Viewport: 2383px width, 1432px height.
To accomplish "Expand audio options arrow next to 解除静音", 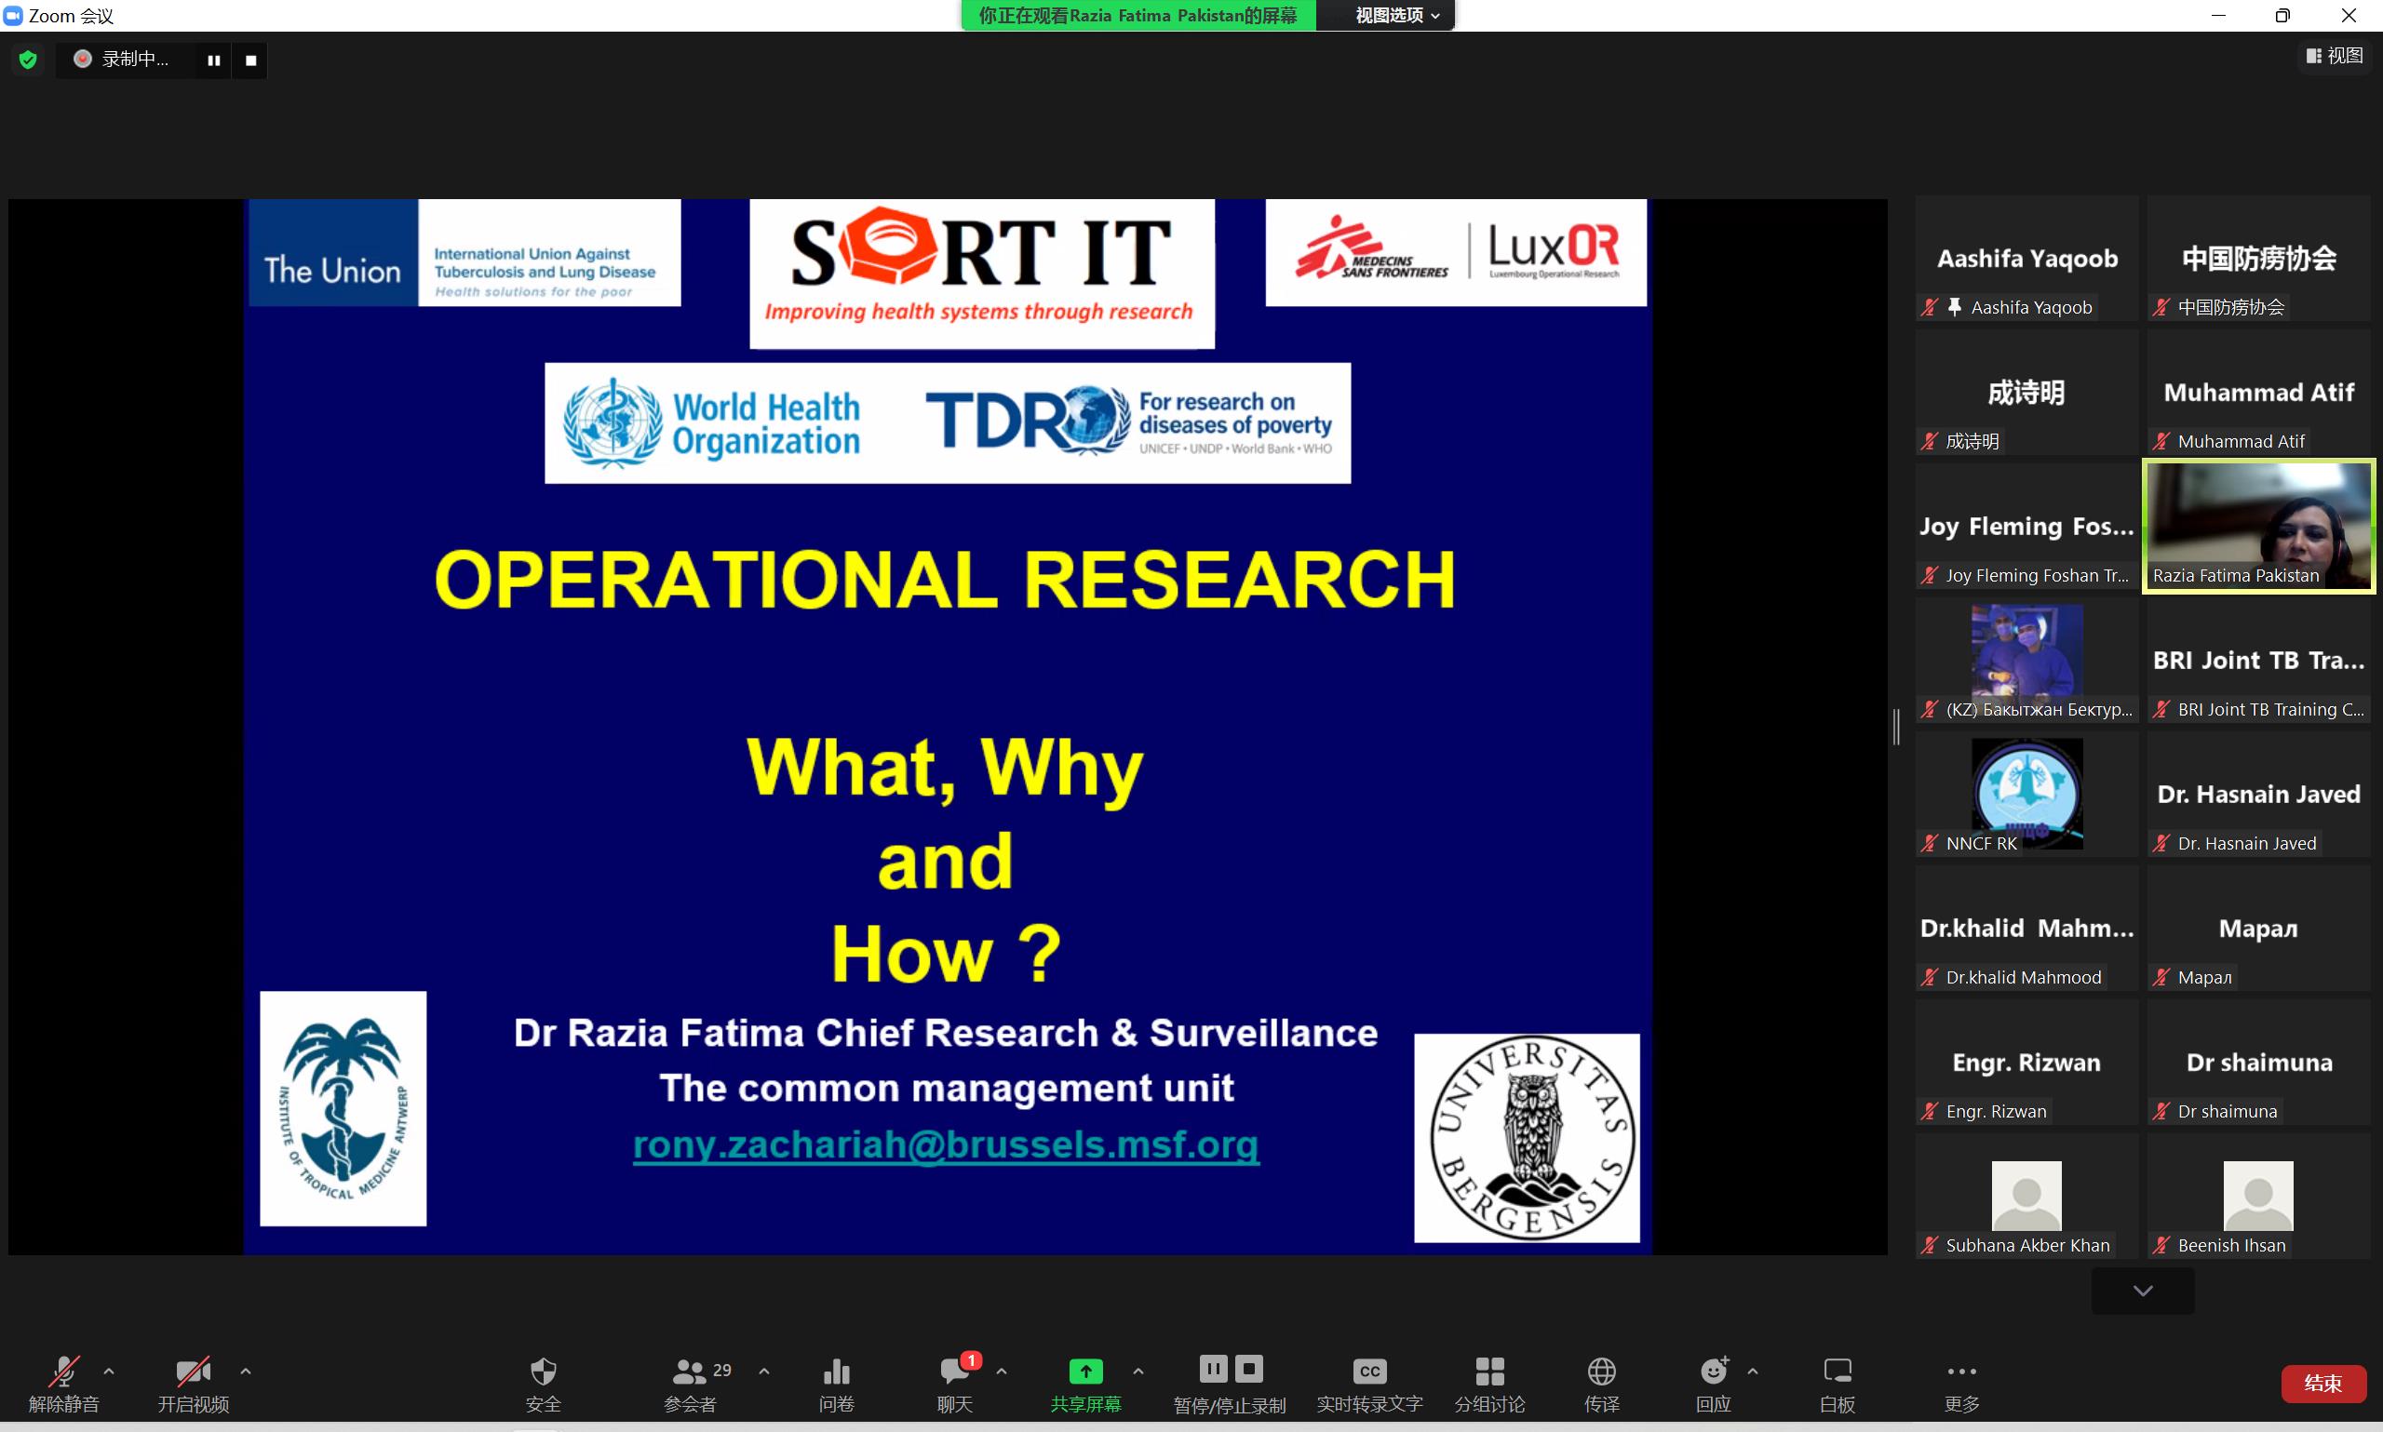I will (109, 1371).
